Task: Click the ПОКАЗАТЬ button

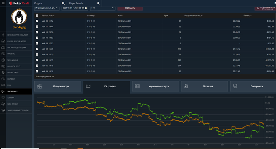Action: 130,8
